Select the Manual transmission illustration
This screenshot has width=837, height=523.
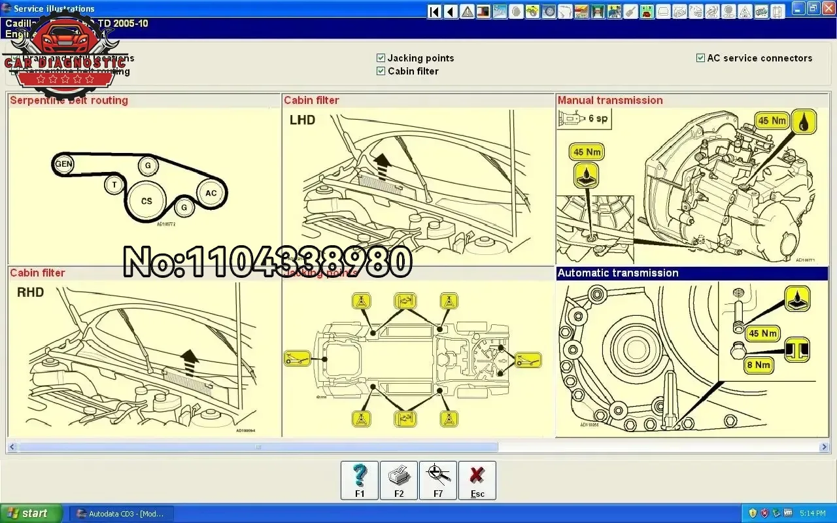click(692, 178)
